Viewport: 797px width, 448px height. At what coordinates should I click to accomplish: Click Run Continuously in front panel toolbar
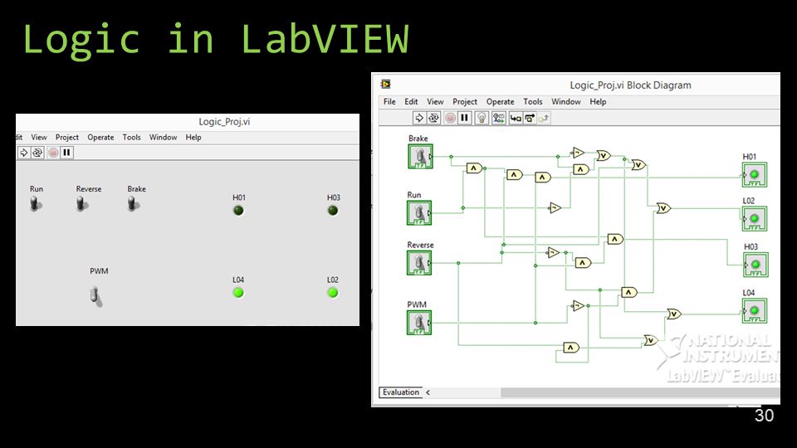point(37,153)
